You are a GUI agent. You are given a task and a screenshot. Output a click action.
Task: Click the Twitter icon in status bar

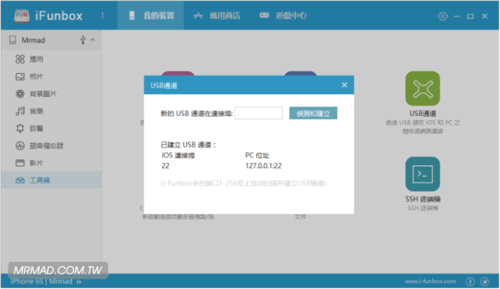[485, 282]
